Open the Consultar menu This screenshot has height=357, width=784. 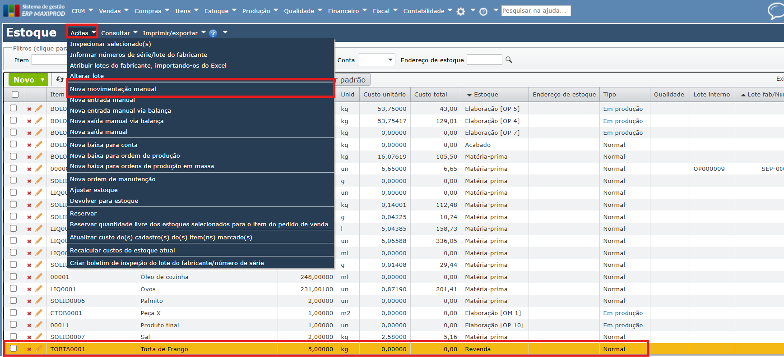(x=119, y=33)
